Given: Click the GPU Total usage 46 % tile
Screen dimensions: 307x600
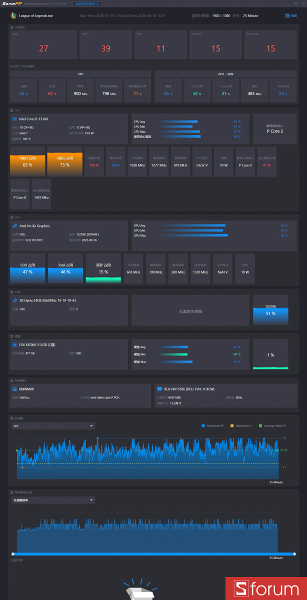Looking at the screenshot, I should [x=65, y=268].
